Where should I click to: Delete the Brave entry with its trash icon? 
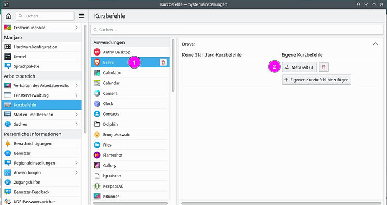(x=163, y=62)
